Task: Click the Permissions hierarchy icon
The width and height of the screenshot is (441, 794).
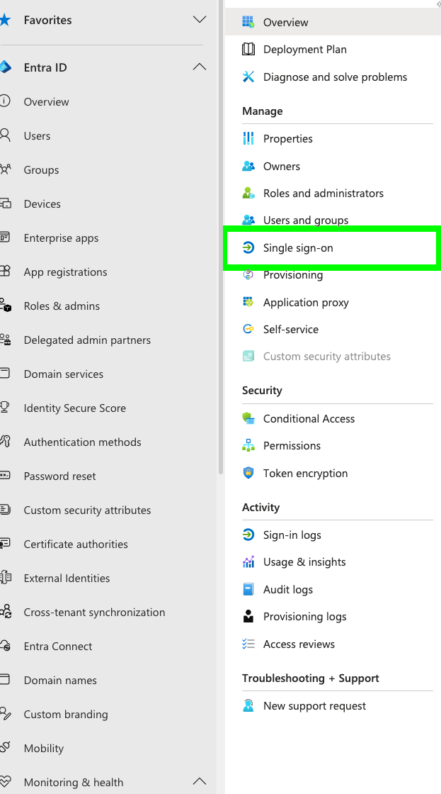Action: pyautogui.click(x=248, y=446)
